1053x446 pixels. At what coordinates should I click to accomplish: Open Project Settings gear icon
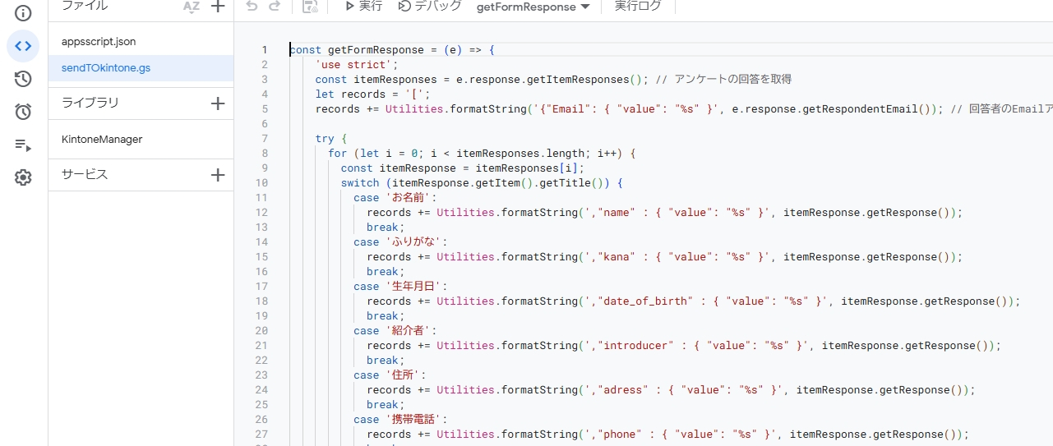(x=23, y=177)
